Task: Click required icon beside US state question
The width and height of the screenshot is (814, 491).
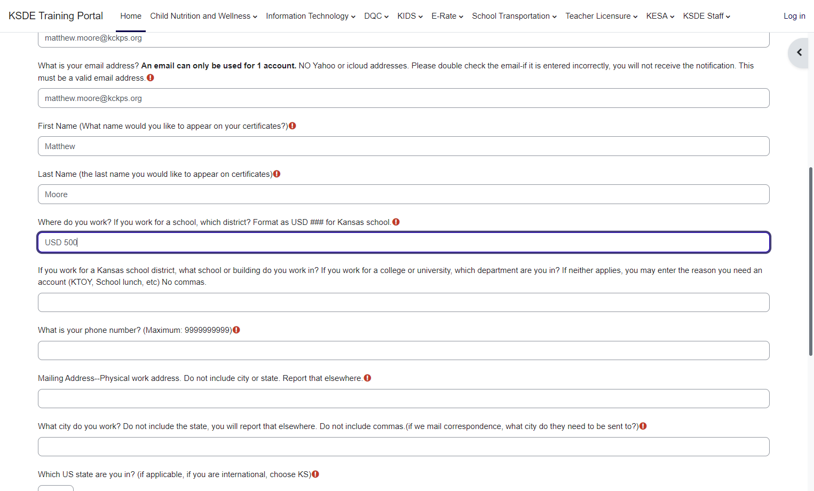Action: (315, 474)
